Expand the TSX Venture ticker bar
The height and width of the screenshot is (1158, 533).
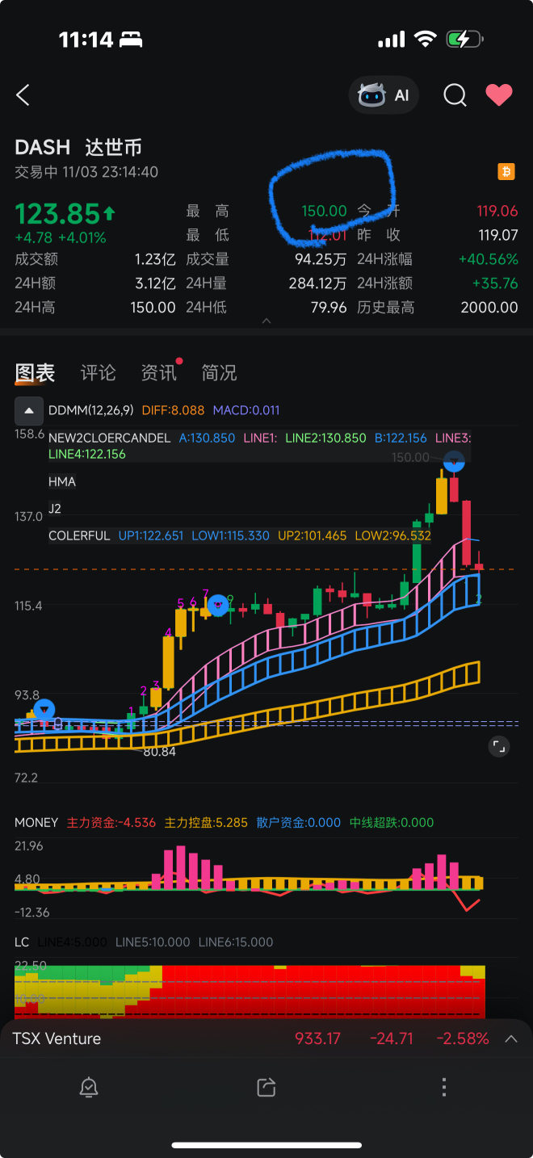click(x=510, y=1038)
